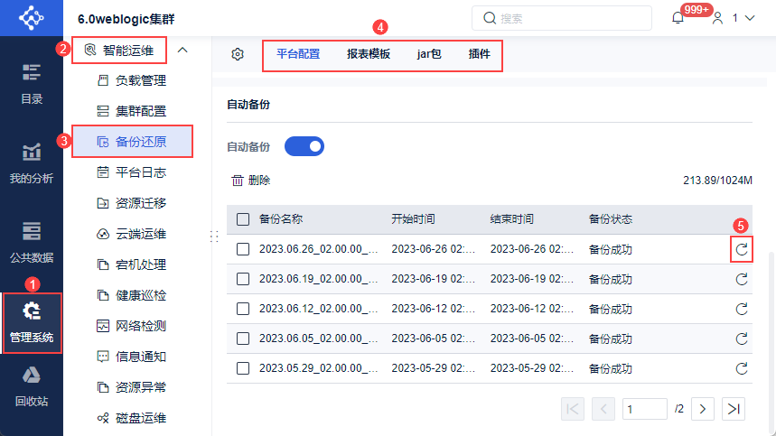Open the notification bell icon
Viewport: 776px width, 436px height.
pos(678,18)
